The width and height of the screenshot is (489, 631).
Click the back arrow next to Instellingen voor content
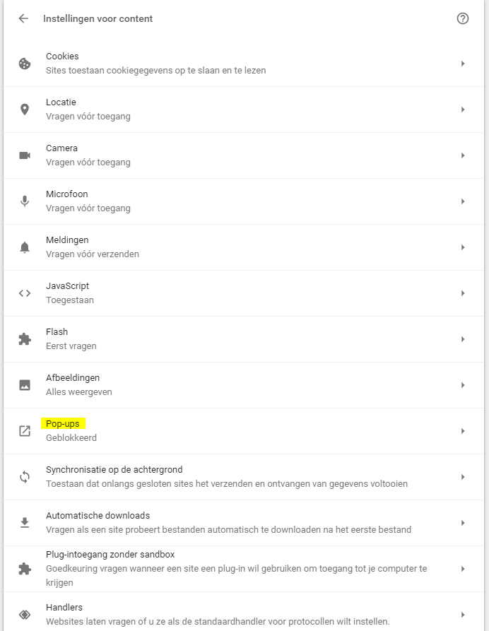(x=24, y=18)
